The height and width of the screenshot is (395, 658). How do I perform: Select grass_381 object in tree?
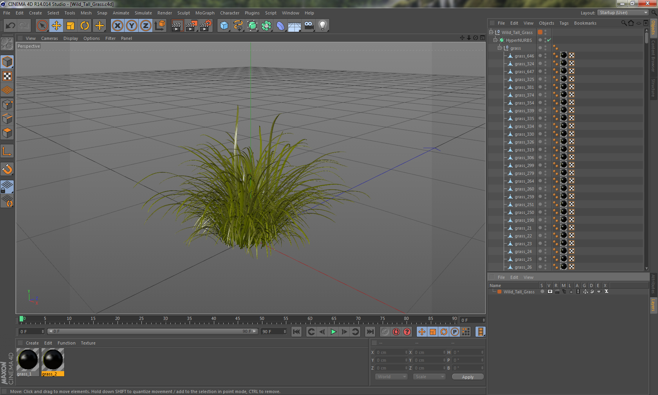click(x=524, y=87)
